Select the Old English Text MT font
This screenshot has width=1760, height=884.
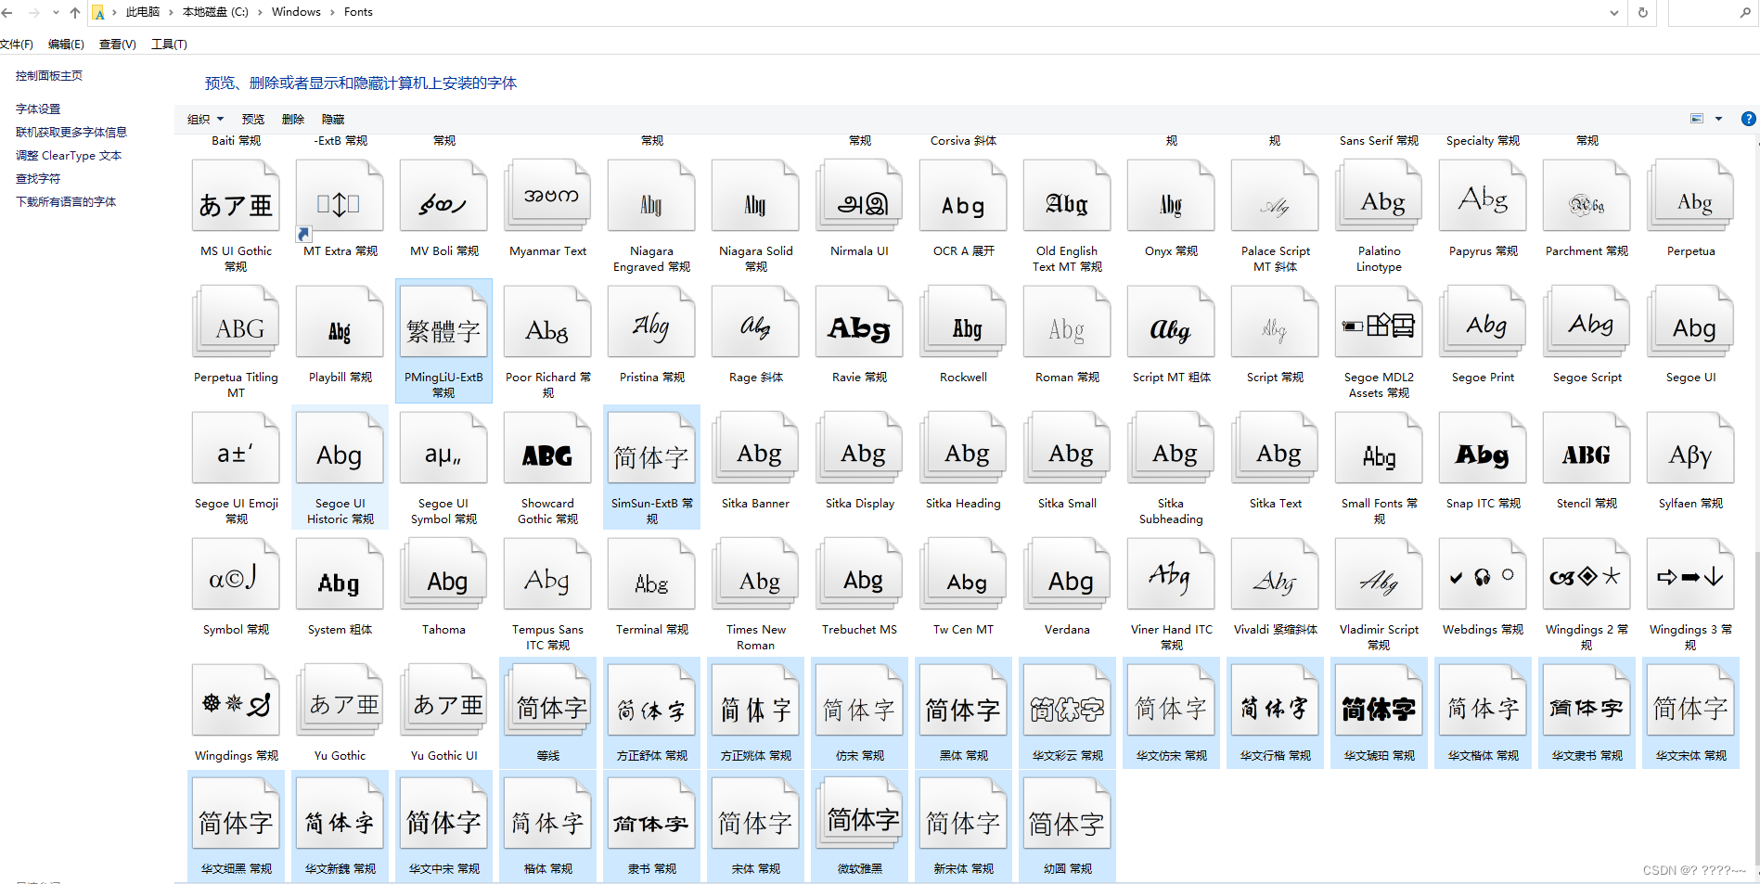click(1067, 197)
